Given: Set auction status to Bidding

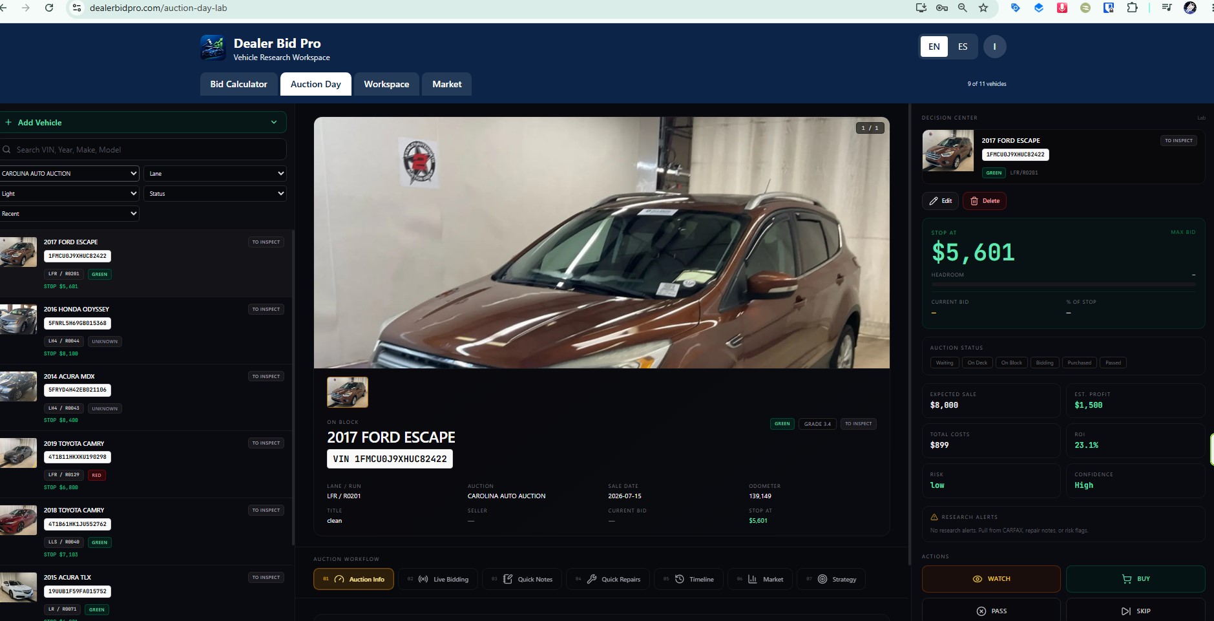Looking at the screenshot, I should pos(1045,363).
